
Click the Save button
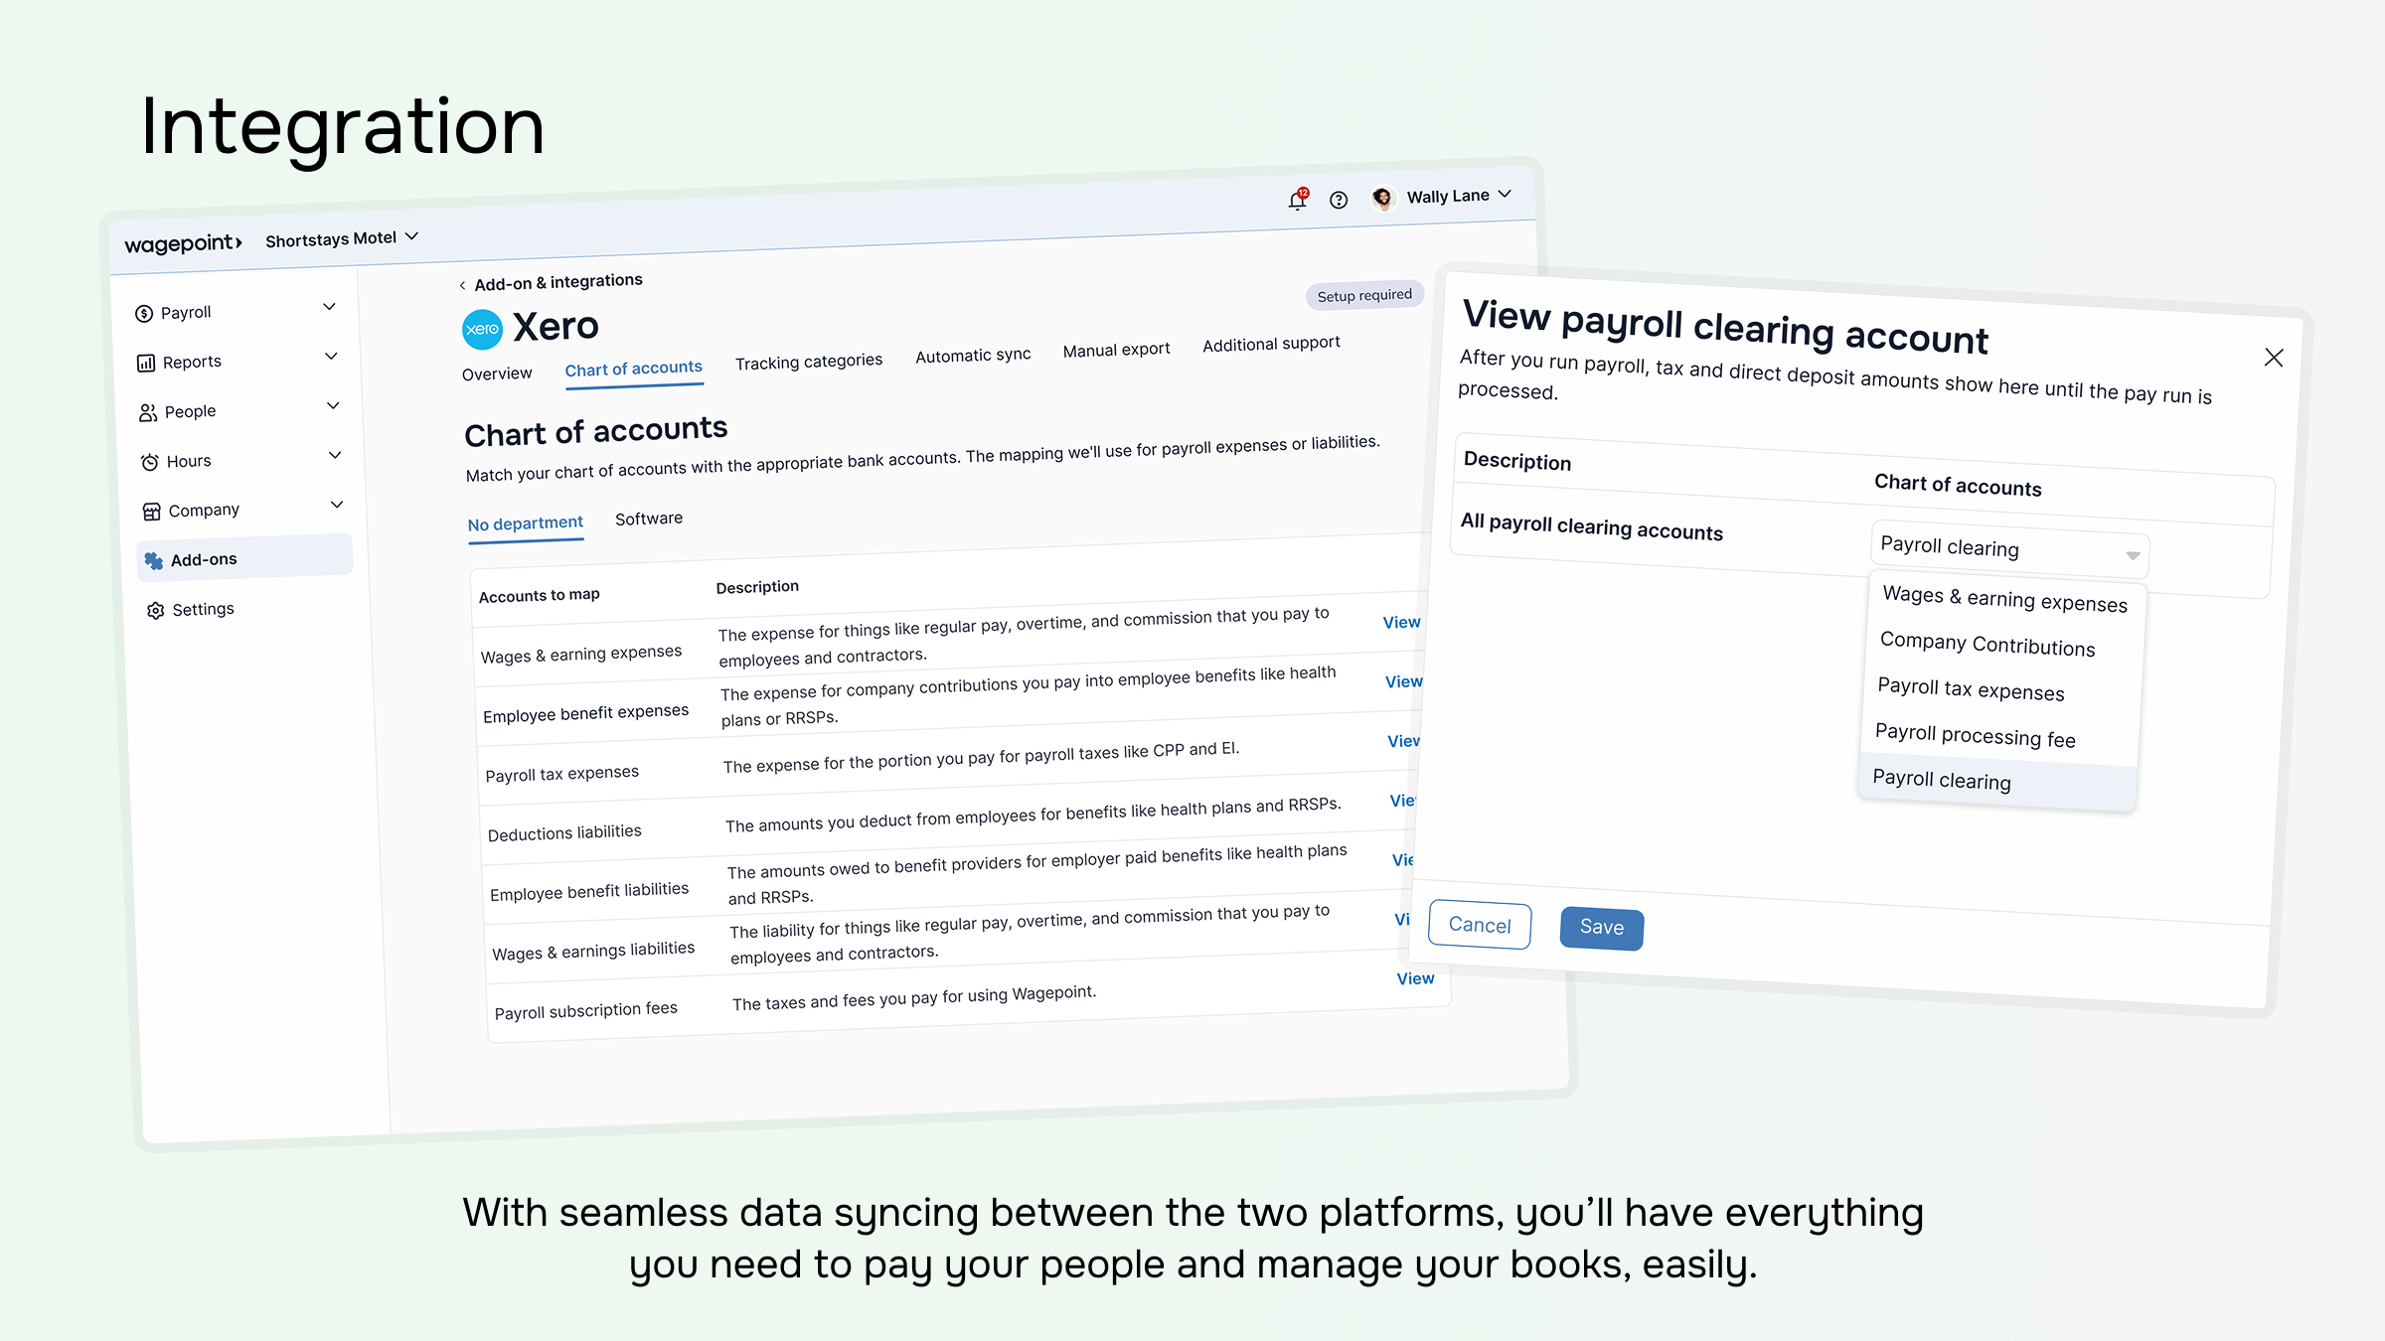click(1600, 928)
